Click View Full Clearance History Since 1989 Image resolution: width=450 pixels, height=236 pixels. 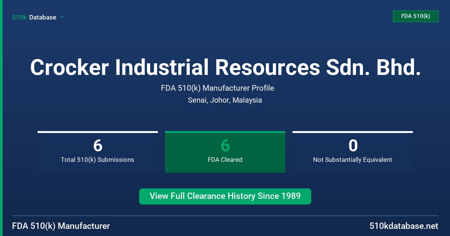pos(225,196)
